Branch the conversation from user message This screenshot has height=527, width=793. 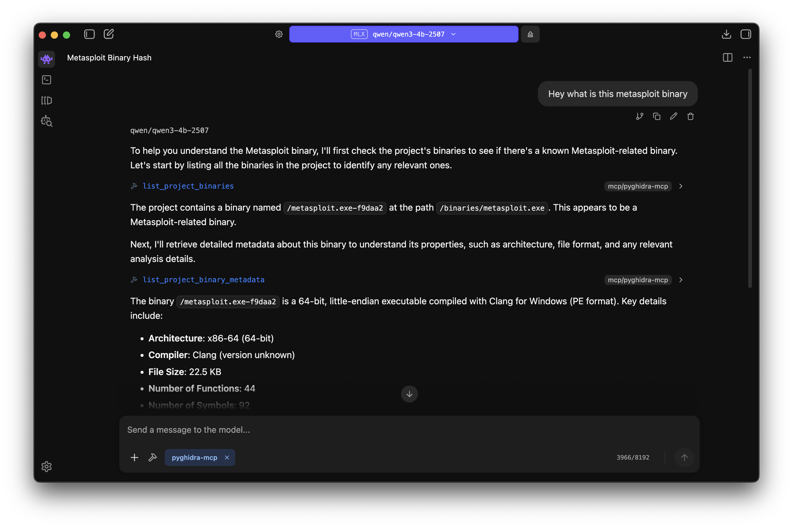tap(639, 116)
